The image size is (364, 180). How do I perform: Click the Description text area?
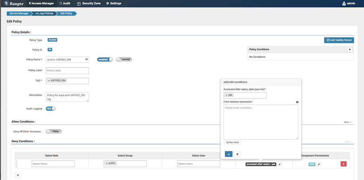point(67,97)
